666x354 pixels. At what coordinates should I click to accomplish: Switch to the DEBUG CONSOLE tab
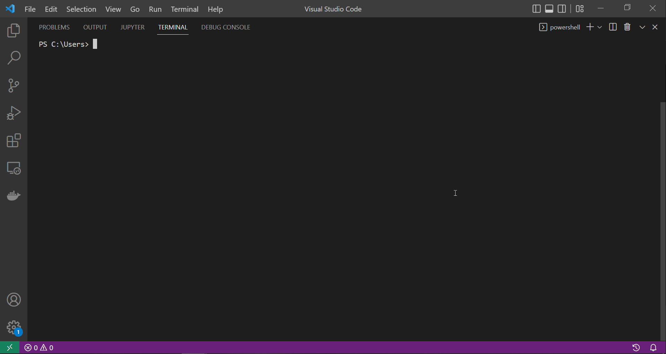(226, 27)
